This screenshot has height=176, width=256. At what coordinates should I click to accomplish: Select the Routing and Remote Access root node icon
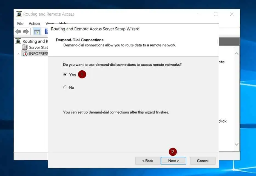[x=18, y=41]
